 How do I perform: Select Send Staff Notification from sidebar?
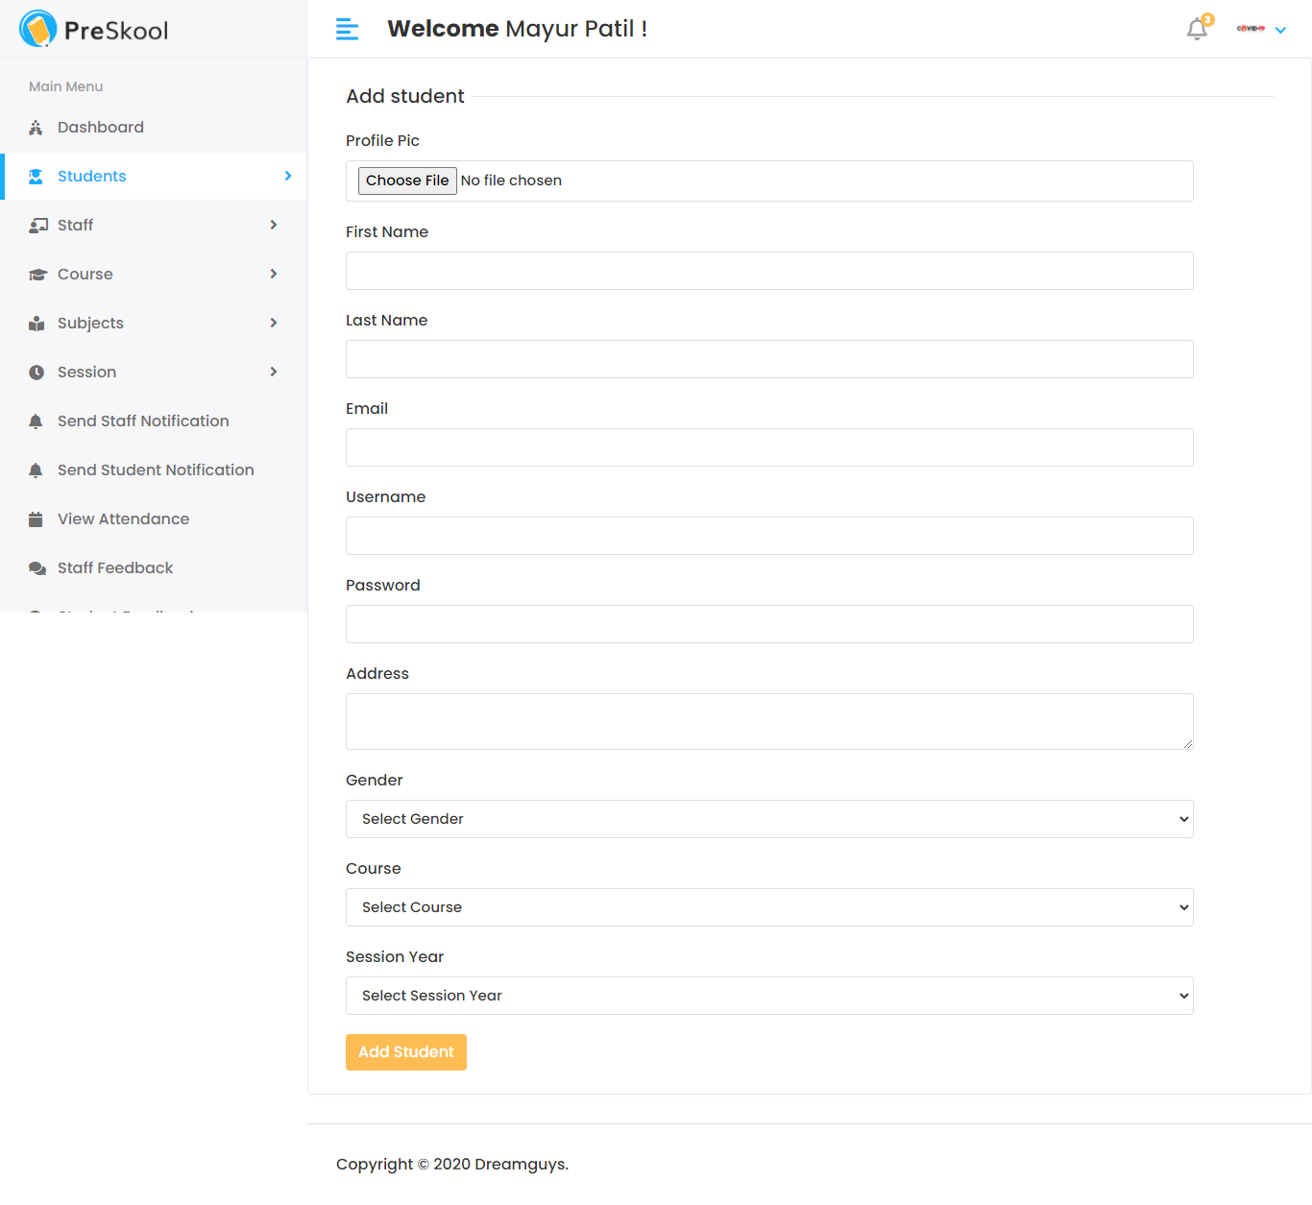(143, 421)
